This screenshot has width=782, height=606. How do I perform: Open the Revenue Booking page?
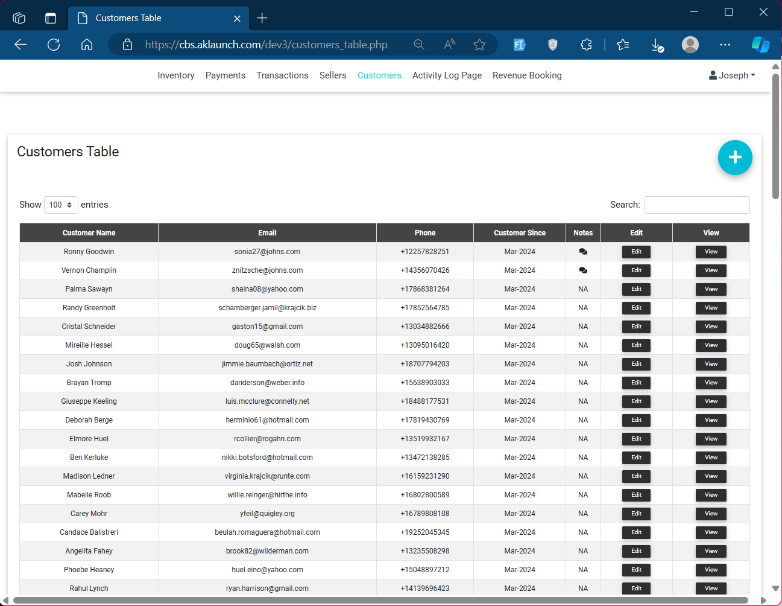(x=526, y=75)
